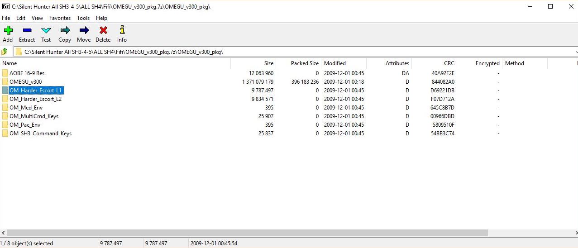Screen dimensions: 578x248
Task: Select AOBF 16-9 Res folder icon
Action: coord(5,73)
